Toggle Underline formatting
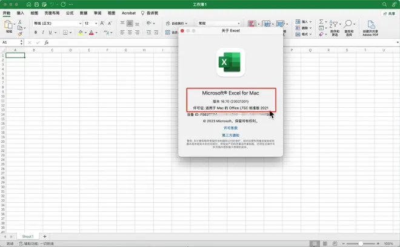Viewport: 400px width, 247px height. coord(50,32)
